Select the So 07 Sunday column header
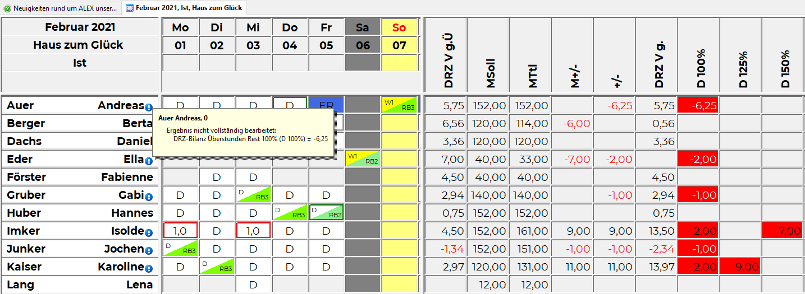This screenshot has height=294, width=805. tap(399, 36)
